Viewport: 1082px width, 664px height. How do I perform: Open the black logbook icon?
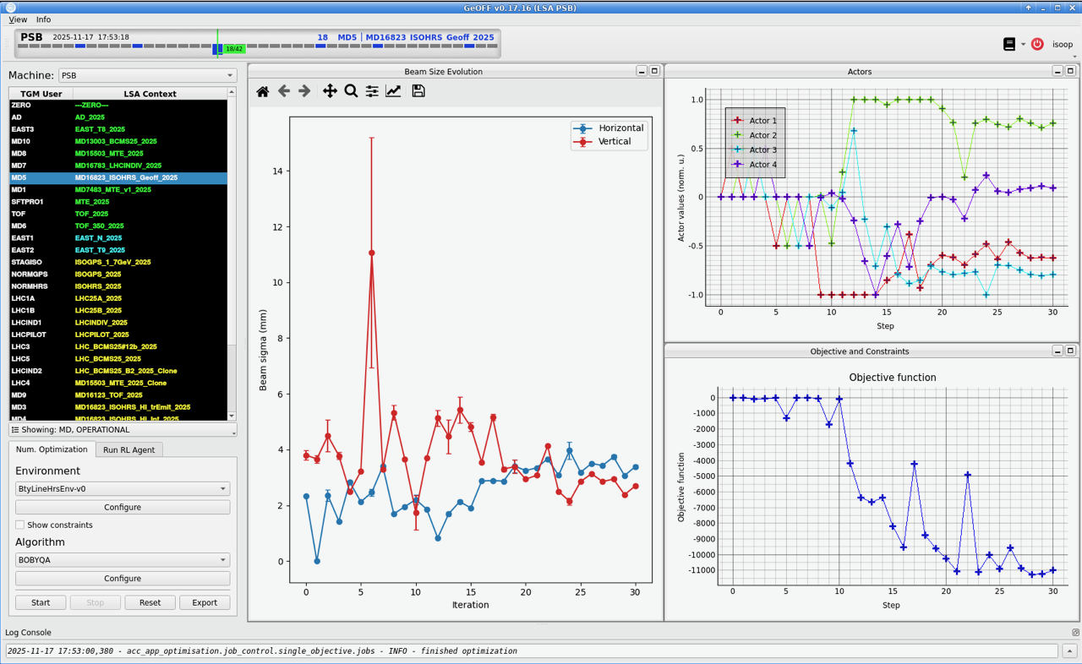1009,44
